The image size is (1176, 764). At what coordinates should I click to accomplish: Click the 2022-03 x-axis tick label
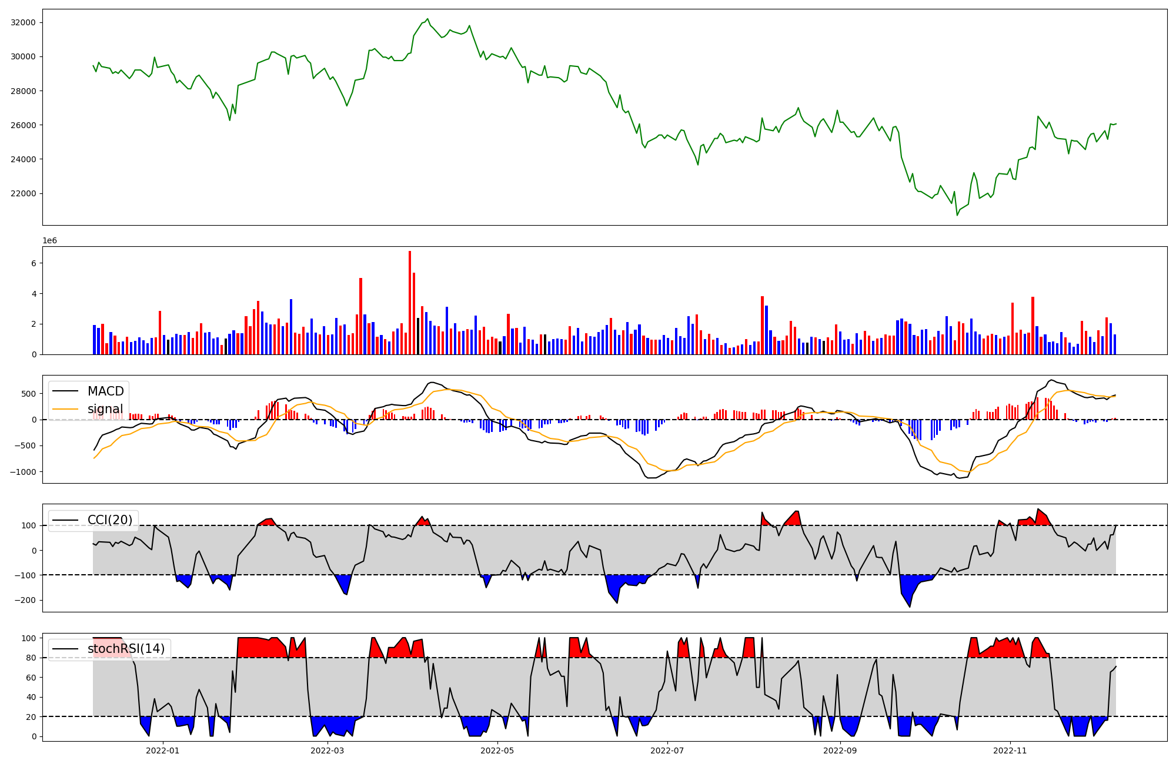[x=327, y=750]
